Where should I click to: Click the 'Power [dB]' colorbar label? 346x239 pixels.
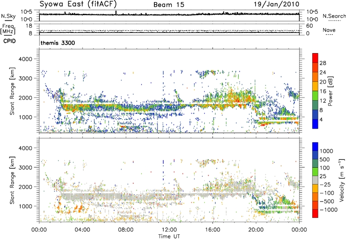tap(330, 91)
